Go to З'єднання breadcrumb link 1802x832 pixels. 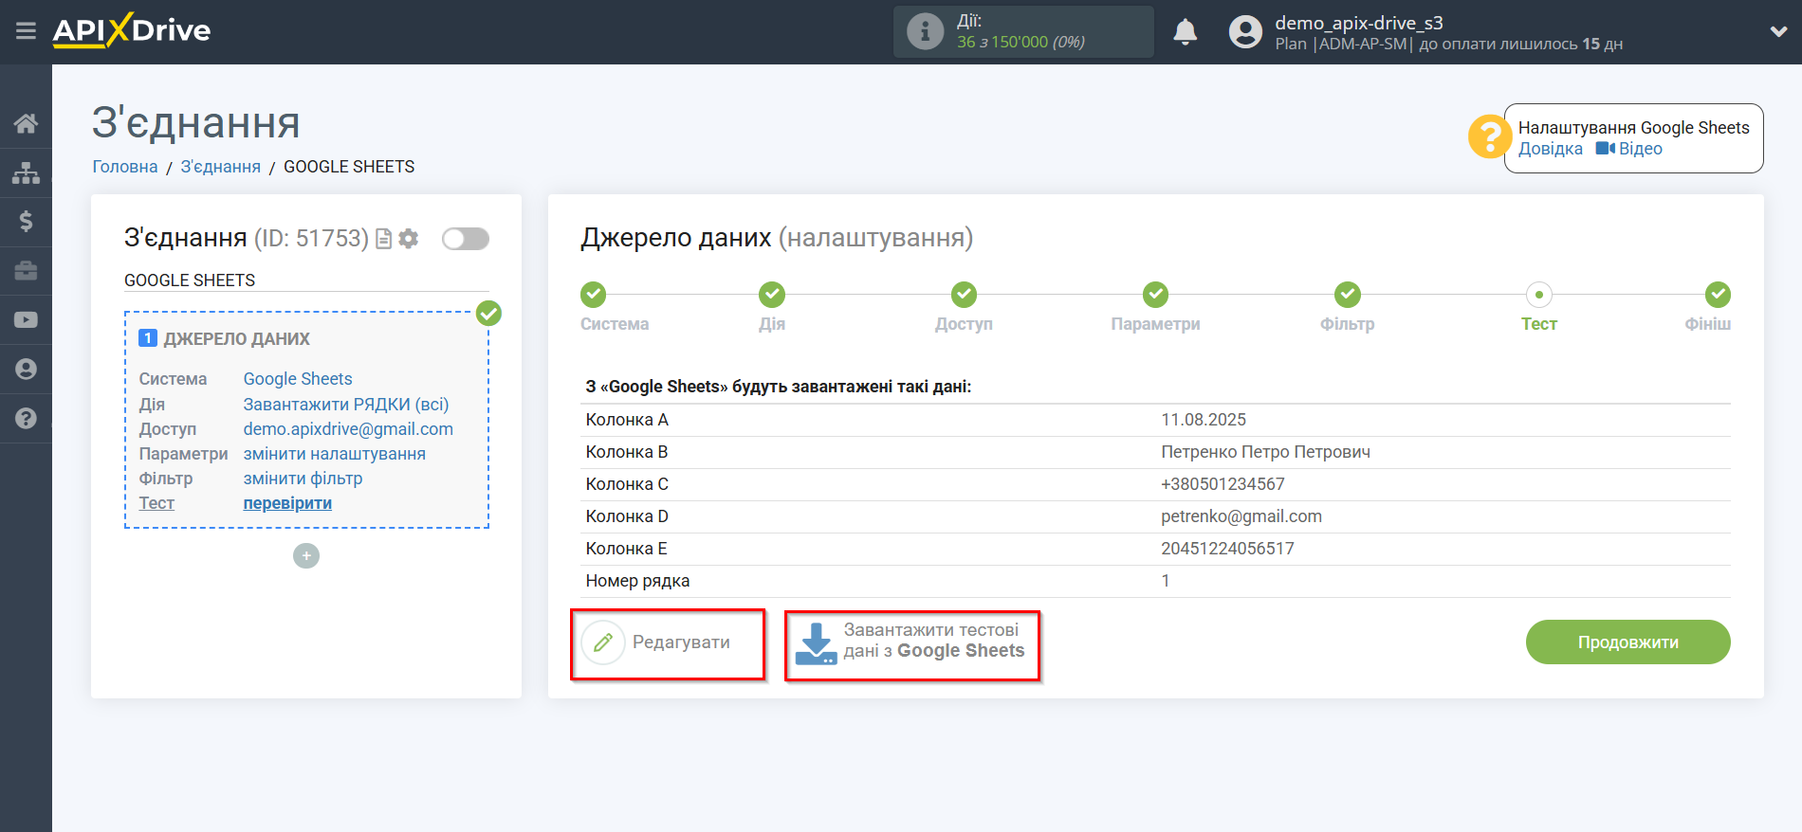(x=221, y=167)
